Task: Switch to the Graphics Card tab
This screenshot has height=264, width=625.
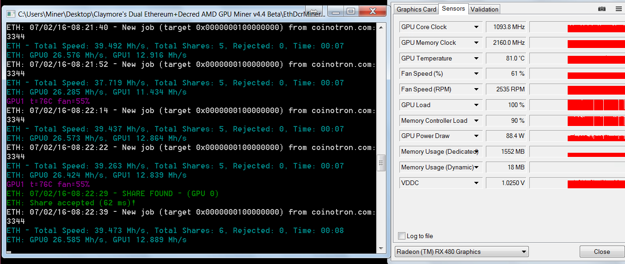Action: 417,9
